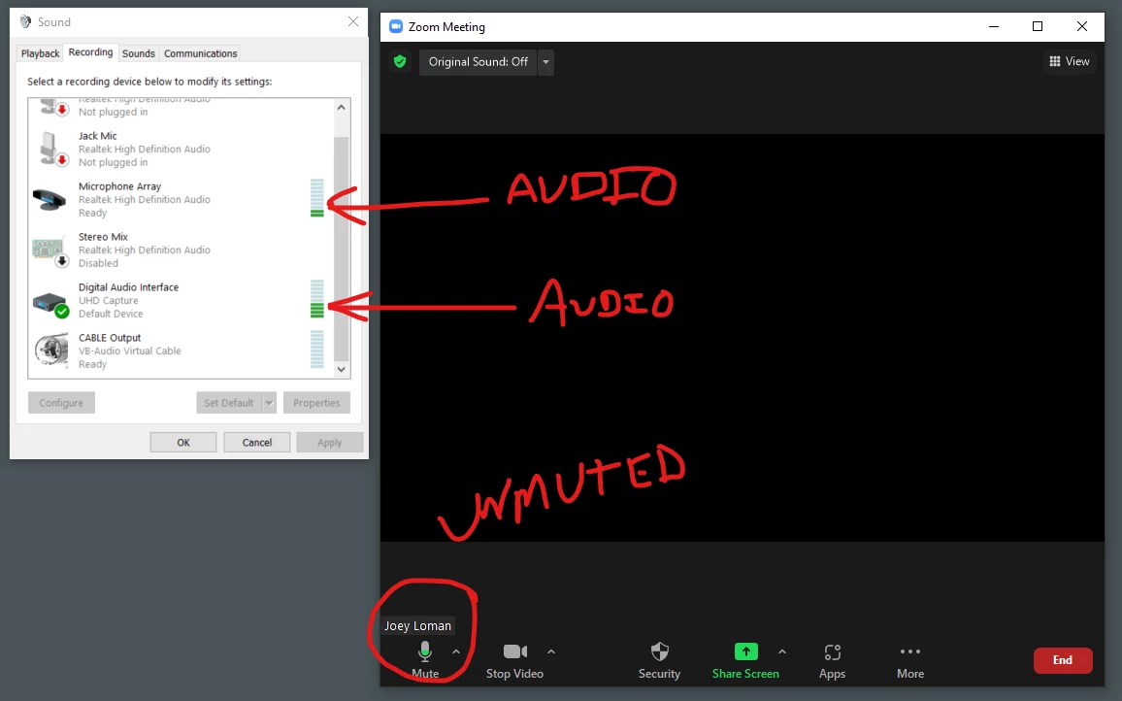The image size is (1122, 701).
Task: Click the Apply button
Action: pyautogui.click(x=330, y=443)
